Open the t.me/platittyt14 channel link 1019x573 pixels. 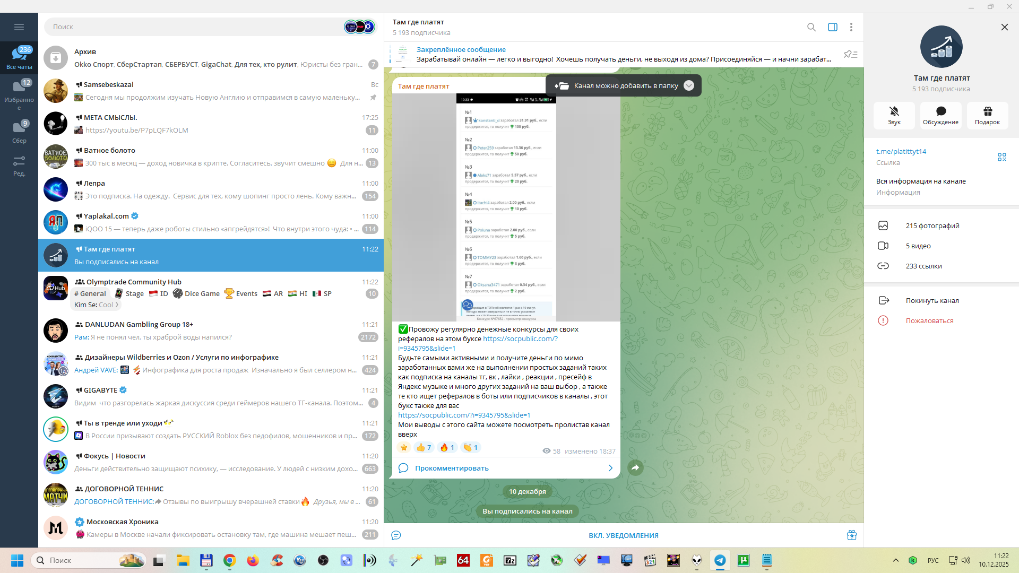click(901, 151)
